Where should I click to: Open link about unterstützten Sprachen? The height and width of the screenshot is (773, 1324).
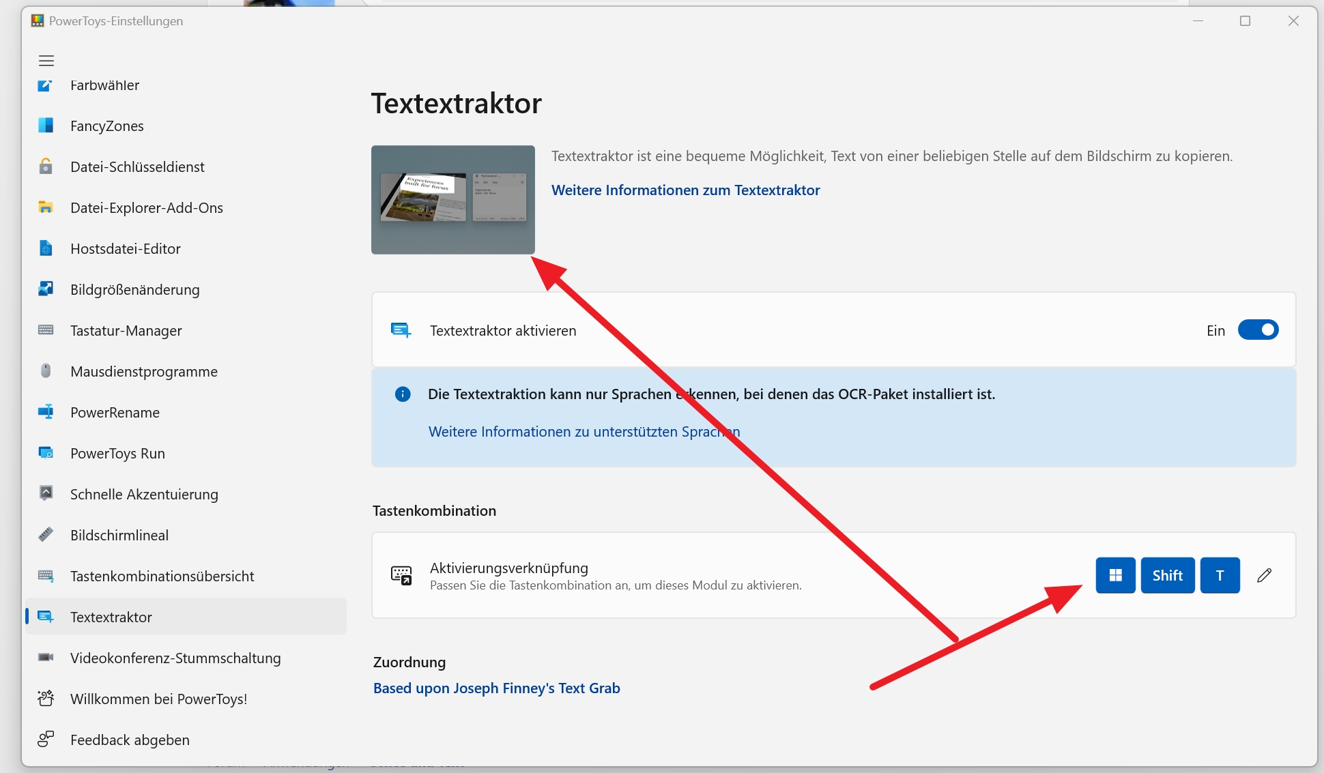[584, 432]
